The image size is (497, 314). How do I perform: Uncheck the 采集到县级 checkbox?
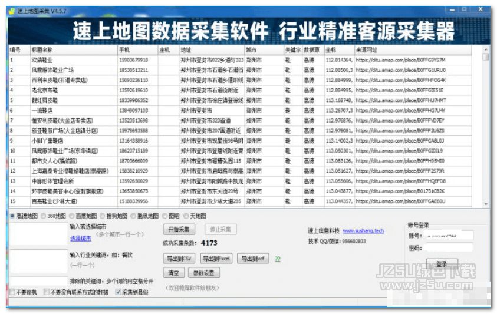[119, 292]
